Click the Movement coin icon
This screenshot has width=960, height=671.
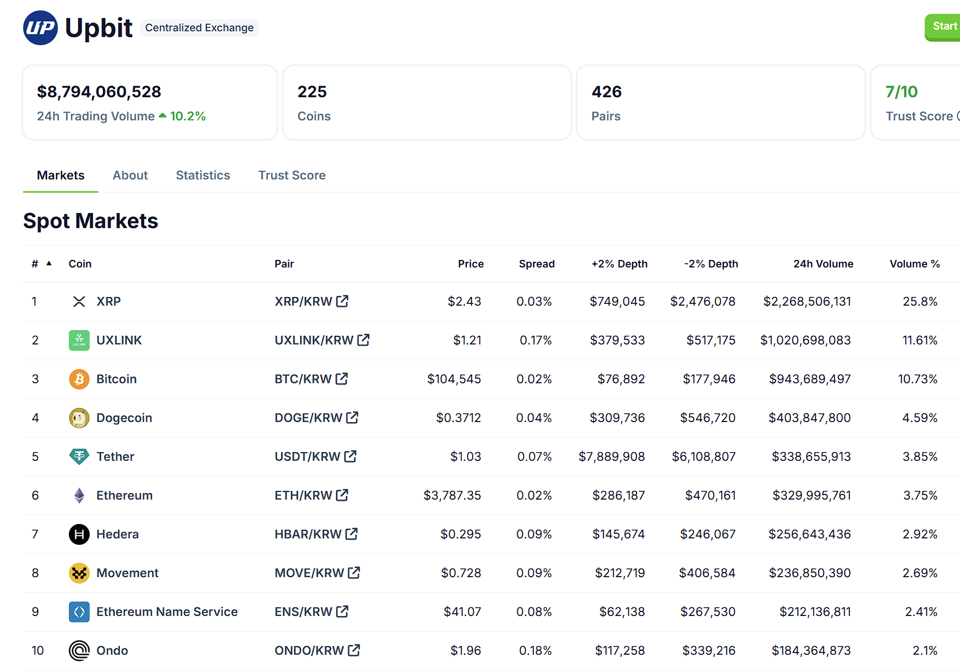pyautogui.click(x=79, y=573)
